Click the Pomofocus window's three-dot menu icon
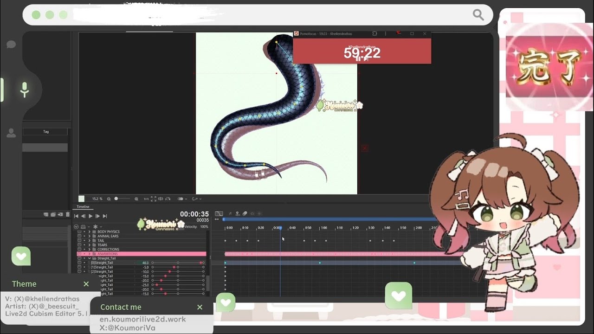The image size is (594, 334). click(x=385, y=34)
